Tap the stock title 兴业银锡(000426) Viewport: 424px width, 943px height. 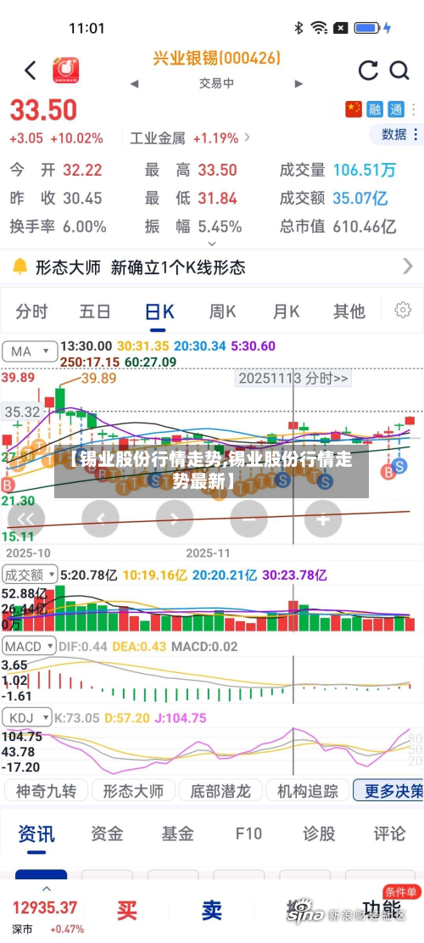(x=216, y=59)
